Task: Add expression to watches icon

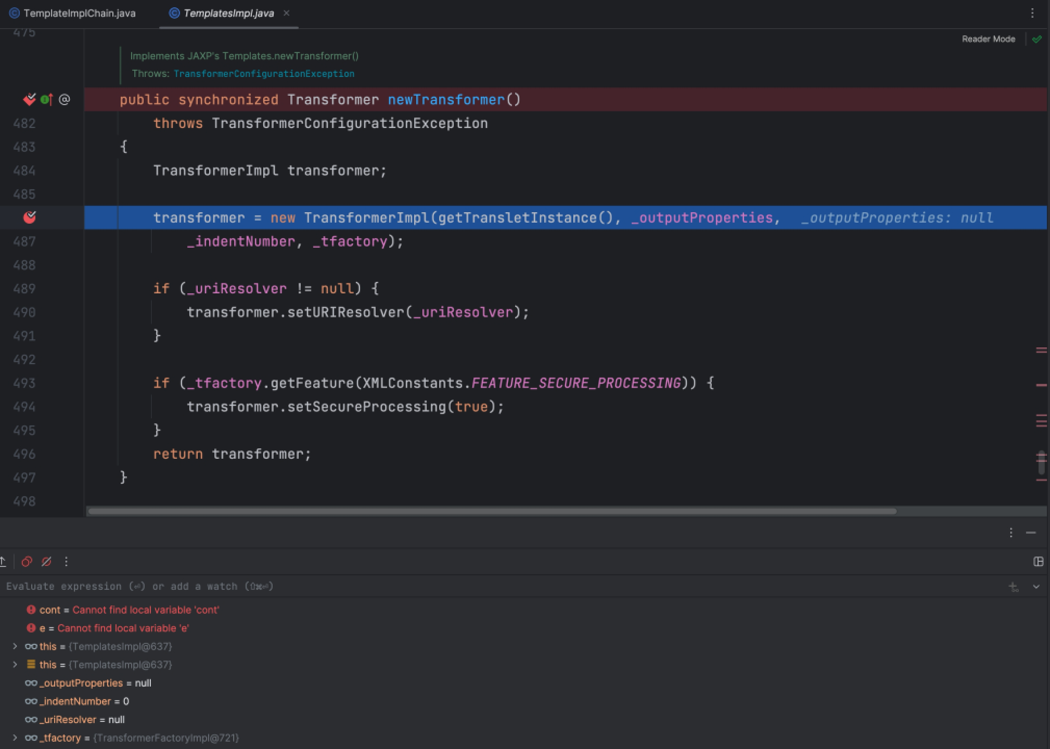Action: [1013, 587]
